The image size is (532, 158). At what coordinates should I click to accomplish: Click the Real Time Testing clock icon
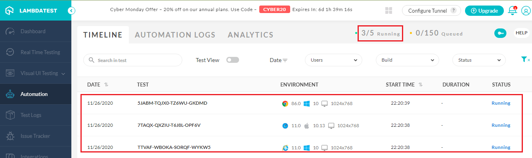(x=10, y=52)
